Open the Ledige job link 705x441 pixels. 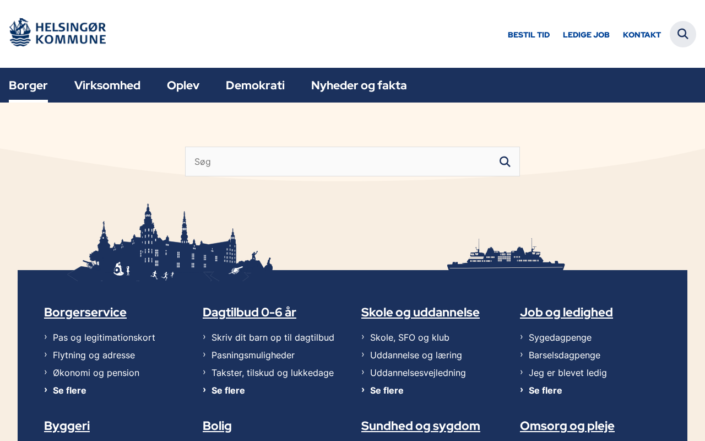point(586,35)
